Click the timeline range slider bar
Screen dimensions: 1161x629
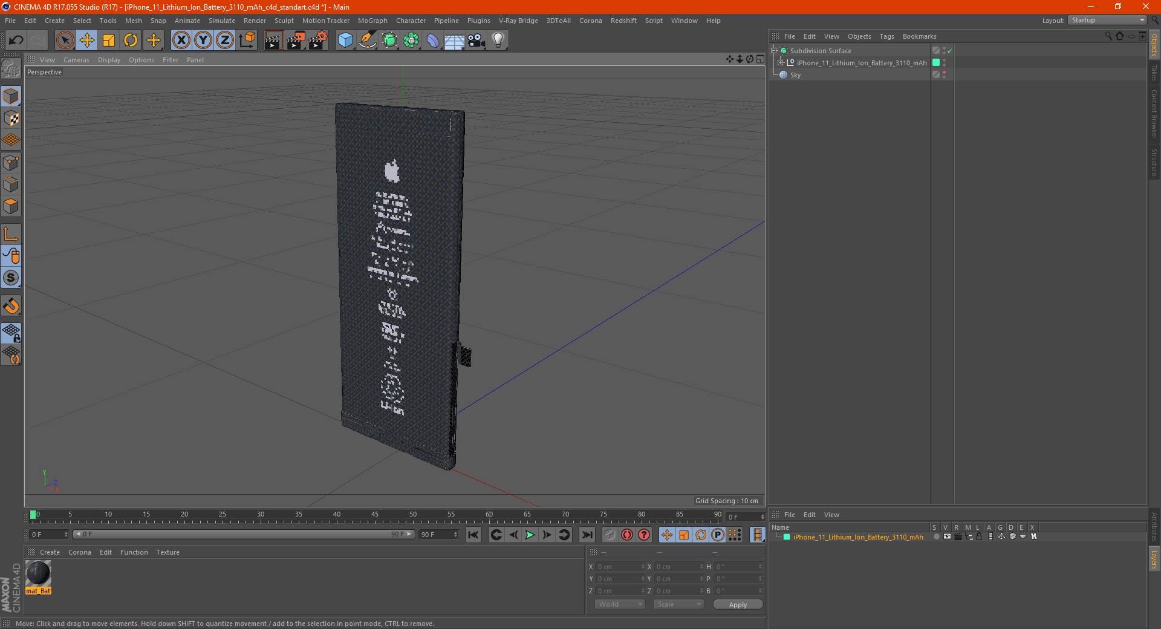(x=243, y=535)
